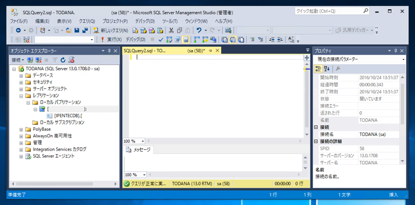This screenshot has height=205, width=415.
Task: Select the メッセージ results tab
Action: pos(139,150)
